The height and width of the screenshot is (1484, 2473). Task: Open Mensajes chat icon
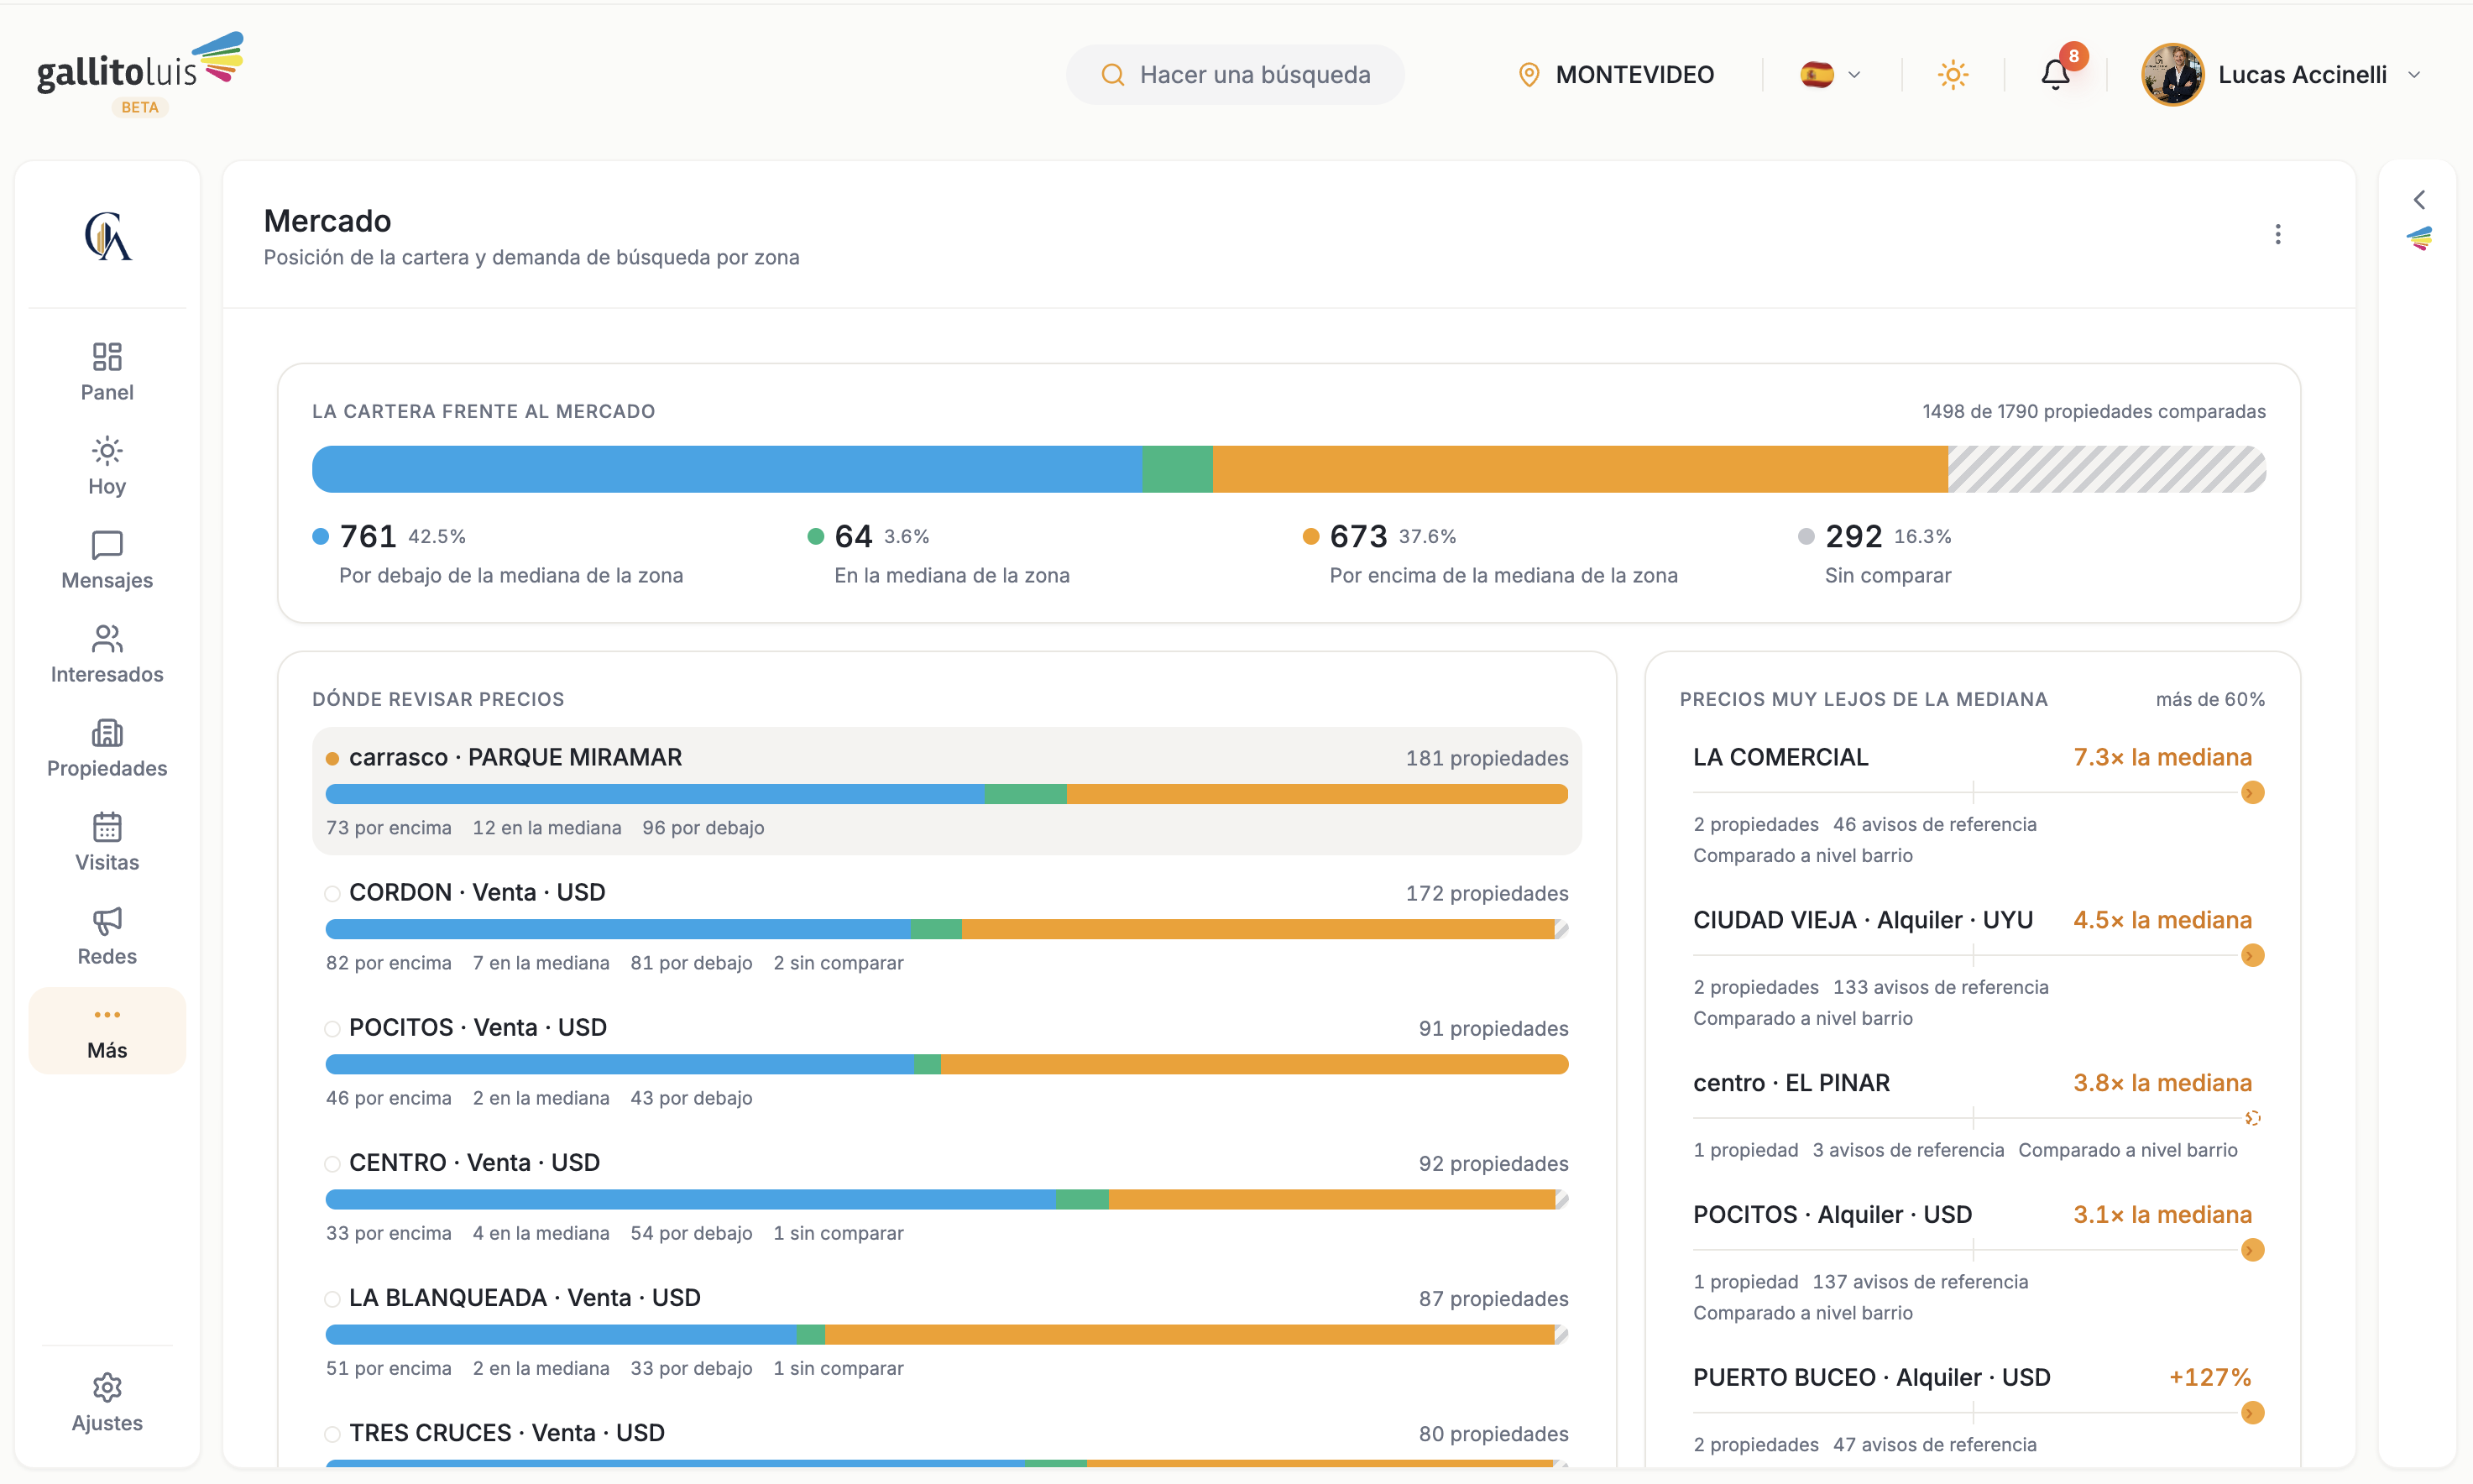tap(107, 545)
